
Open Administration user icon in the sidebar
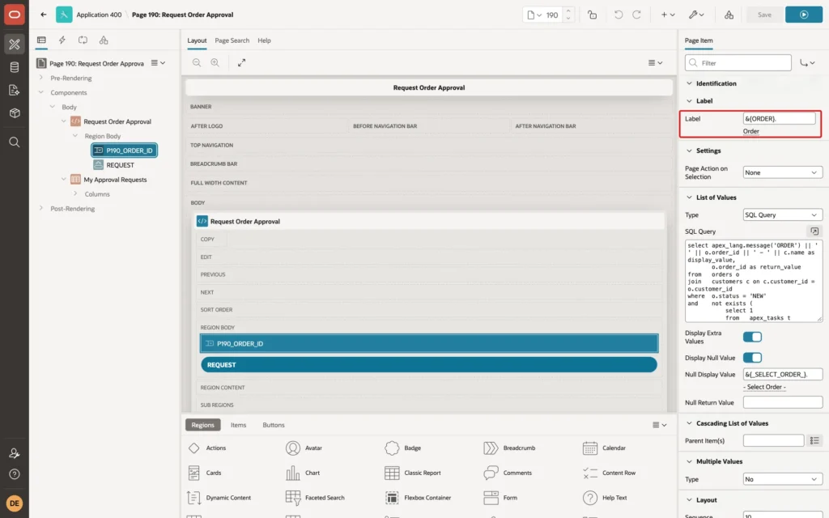click(x=15, y=453)
